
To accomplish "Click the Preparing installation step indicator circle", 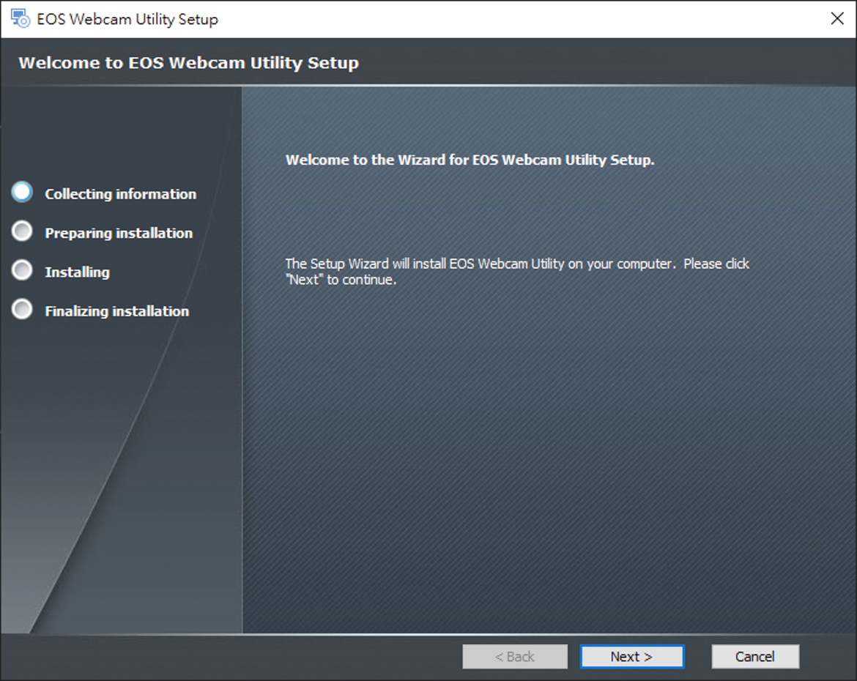I will tap(23, 231).
